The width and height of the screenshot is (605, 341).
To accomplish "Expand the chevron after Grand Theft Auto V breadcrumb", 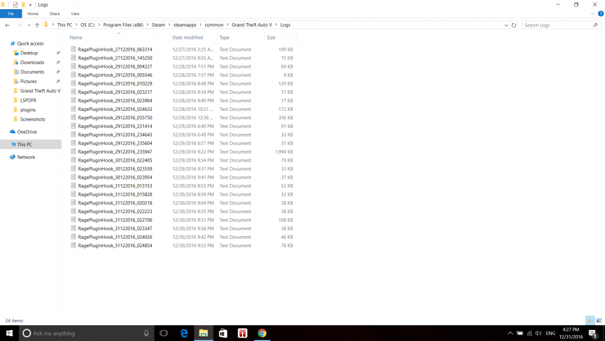I will point(276,25).
